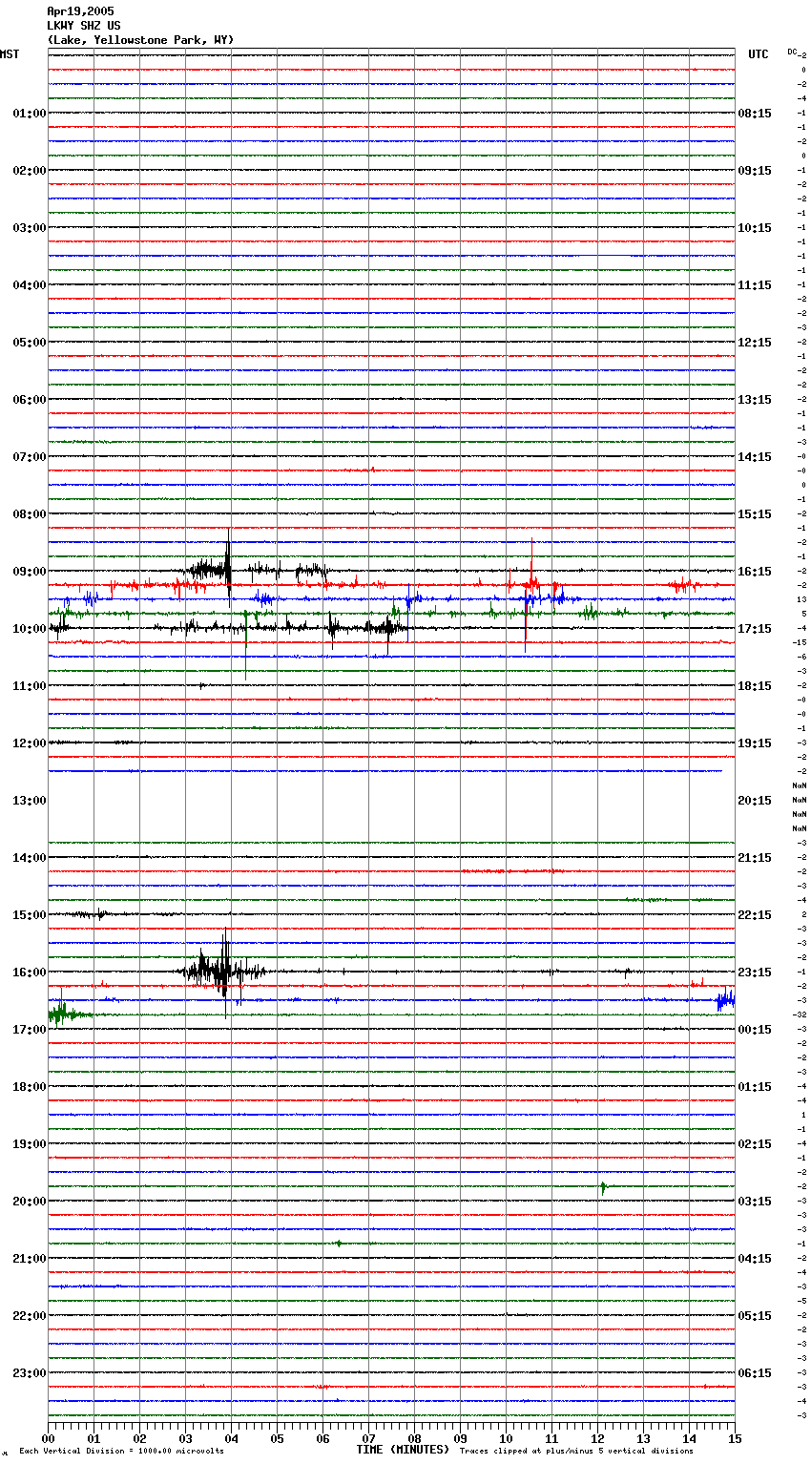Click the 'TIME (MINUTES)' axis title
Screen dimensions: 811x1464
tap(403, 1450)
